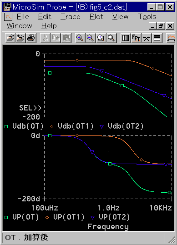
Task: Open the Plot menu
Action: pyautogui.click(x=96, y=16)
